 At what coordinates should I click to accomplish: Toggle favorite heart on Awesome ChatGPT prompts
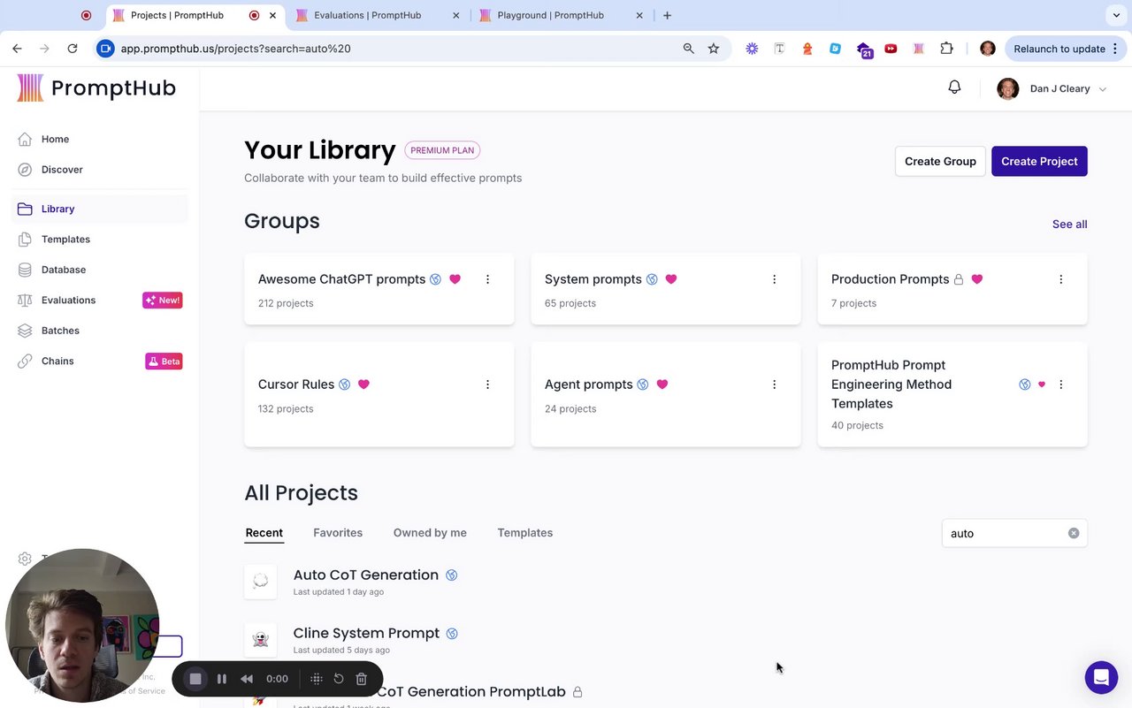point(455,279)
